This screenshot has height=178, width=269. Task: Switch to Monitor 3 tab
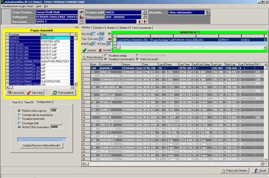click(x=112, y=28)
